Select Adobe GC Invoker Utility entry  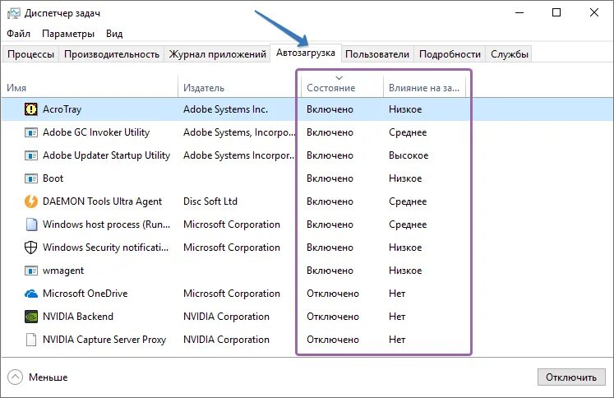[x=96, y=132]
